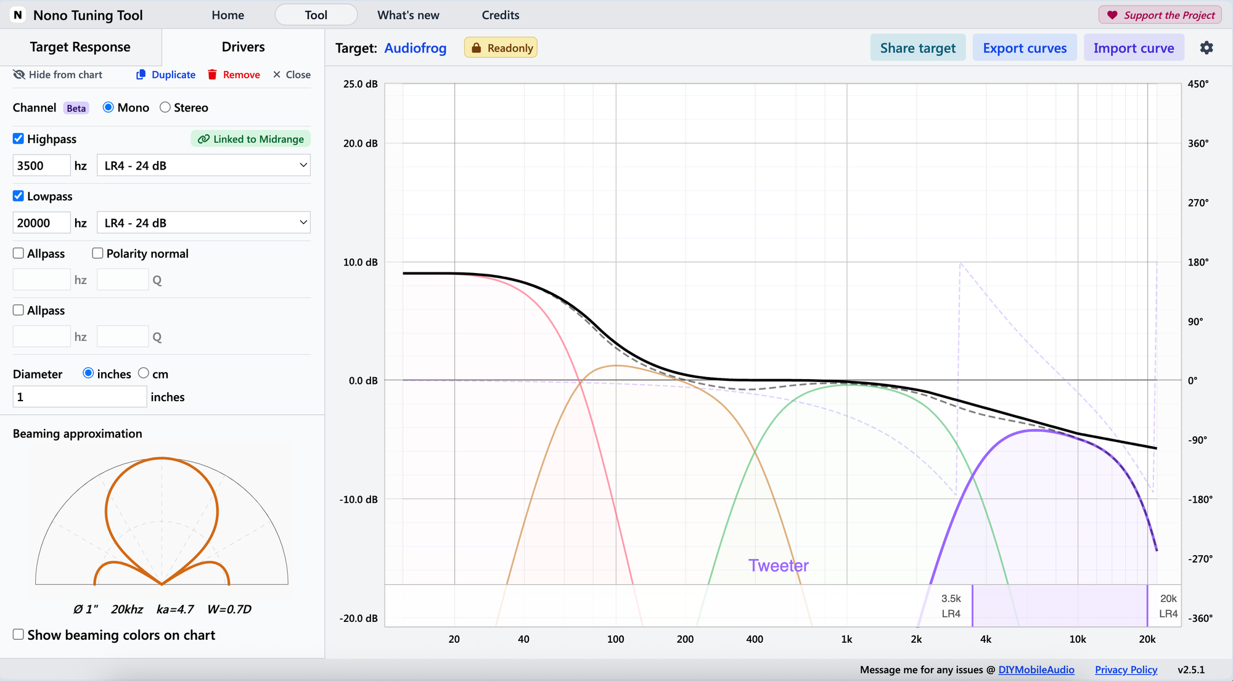Switch to the Target Response tab
1233x681 pixels.
pyautogui.click(x=80, y=47)
